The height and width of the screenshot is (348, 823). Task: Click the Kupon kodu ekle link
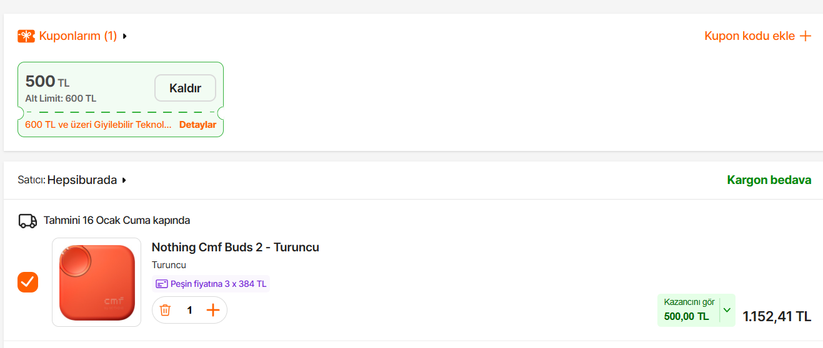point(749,36)
